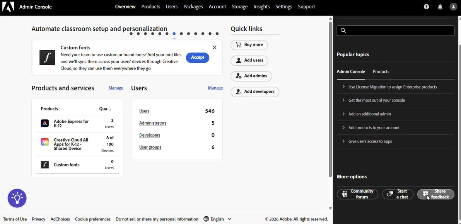The width and height of the screenshot is (461, 224).
Task: Click the Custom fonts product name
Action: pyautogui.click(x=67, y=165)
